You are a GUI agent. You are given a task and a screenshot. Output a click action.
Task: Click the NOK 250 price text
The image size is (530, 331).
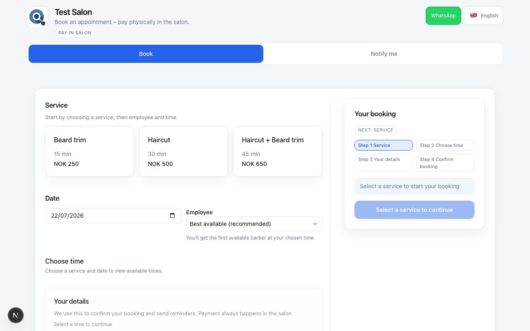coord(66,164)
